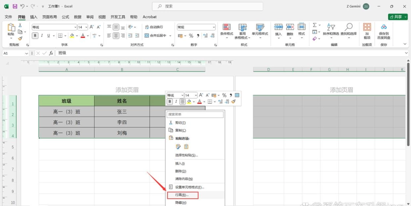Click the 添加页眉 header on the first page

tap(127, 90)
